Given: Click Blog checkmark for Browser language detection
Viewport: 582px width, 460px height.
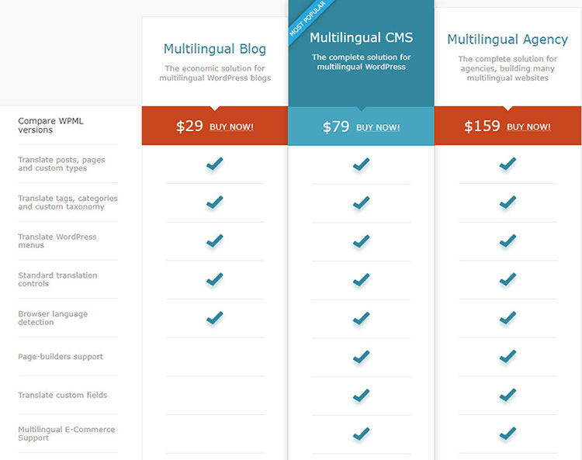Looking at the screenshot, I should (215, 318).
